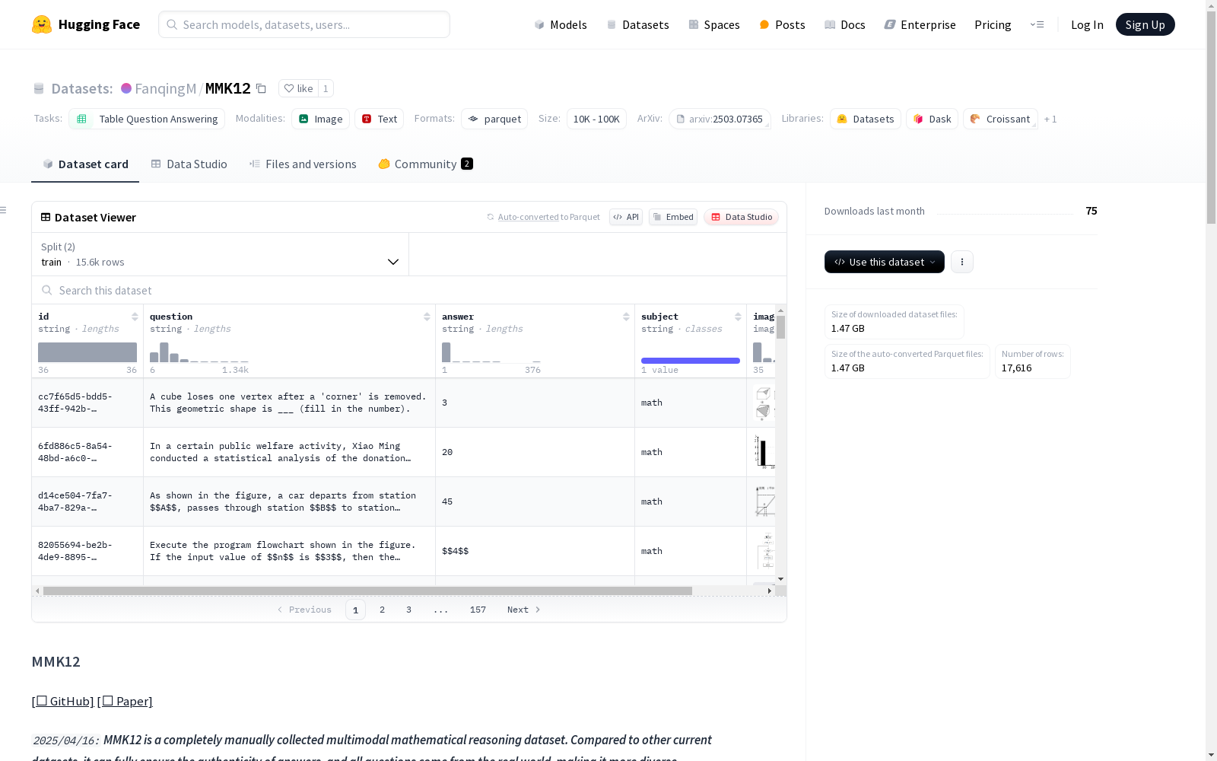
Task: Focus the Search this dataset field
Action: (409, 290)
